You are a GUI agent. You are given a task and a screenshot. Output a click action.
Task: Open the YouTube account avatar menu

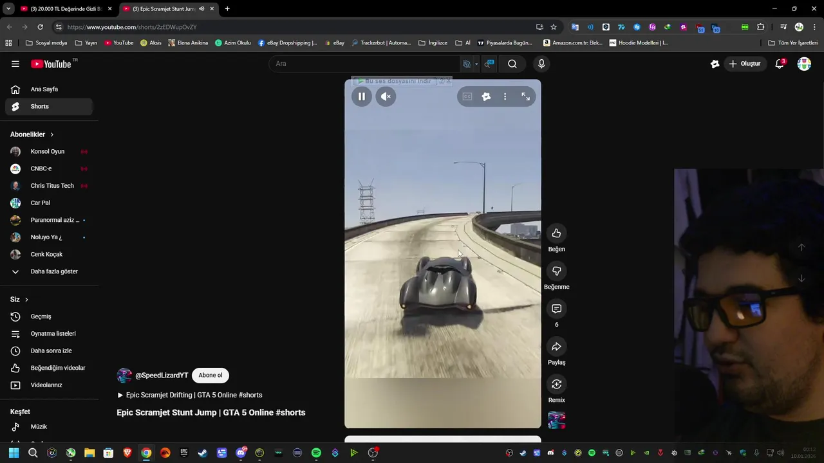804,64
